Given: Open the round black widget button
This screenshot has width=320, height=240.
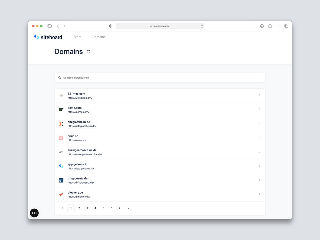Looking at the screenshot, I should pos(34,213).
